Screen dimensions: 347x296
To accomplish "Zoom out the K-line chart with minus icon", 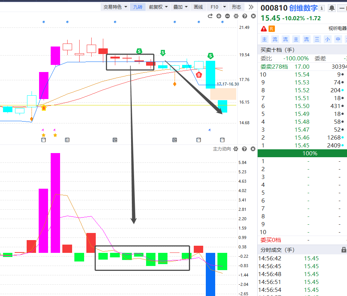I will pos(228,16).
